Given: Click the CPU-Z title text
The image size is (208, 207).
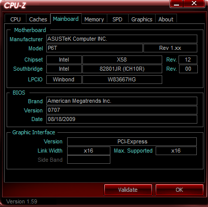Looking at the screenshot, I should pyautogui.click(x=15, y=6).
